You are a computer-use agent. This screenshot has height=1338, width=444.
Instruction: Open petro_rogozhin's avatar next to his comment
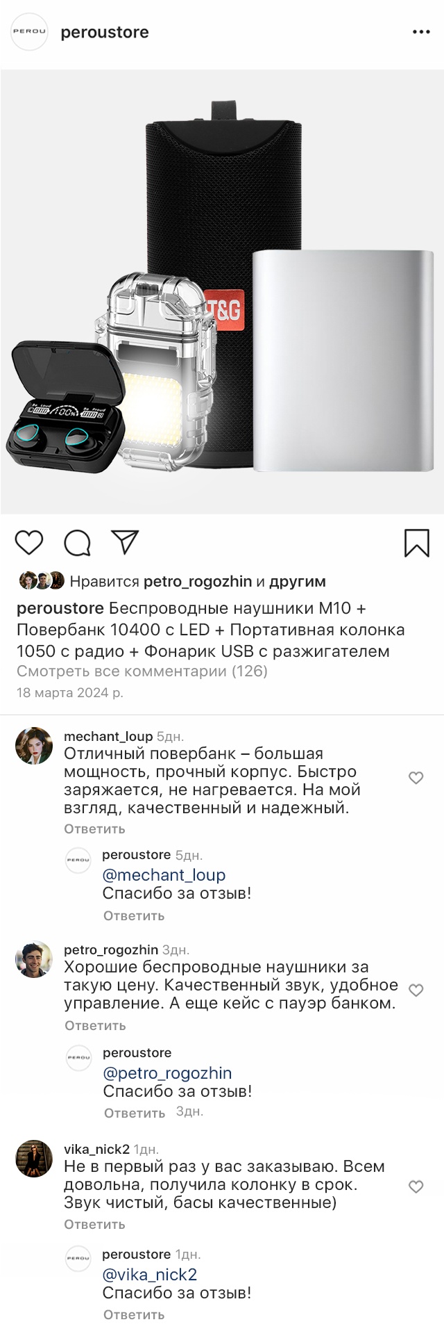click(34, 959)
